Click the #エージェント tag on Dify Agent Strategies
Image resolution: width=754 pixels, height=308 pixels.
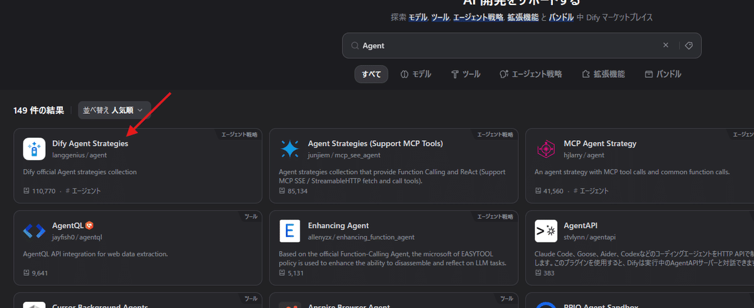tap(82, 191)
